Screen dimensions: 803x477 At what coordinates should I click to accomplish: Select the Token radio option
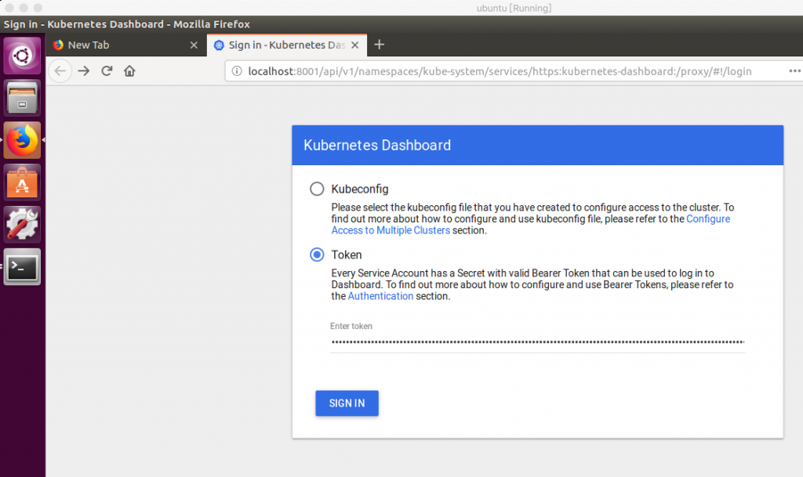tap(317, 255)
